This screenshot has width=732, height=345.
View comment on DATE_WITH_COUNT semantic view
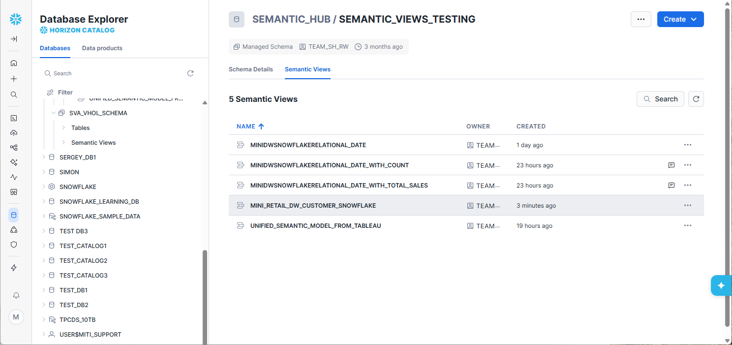[x=671, y=165]
